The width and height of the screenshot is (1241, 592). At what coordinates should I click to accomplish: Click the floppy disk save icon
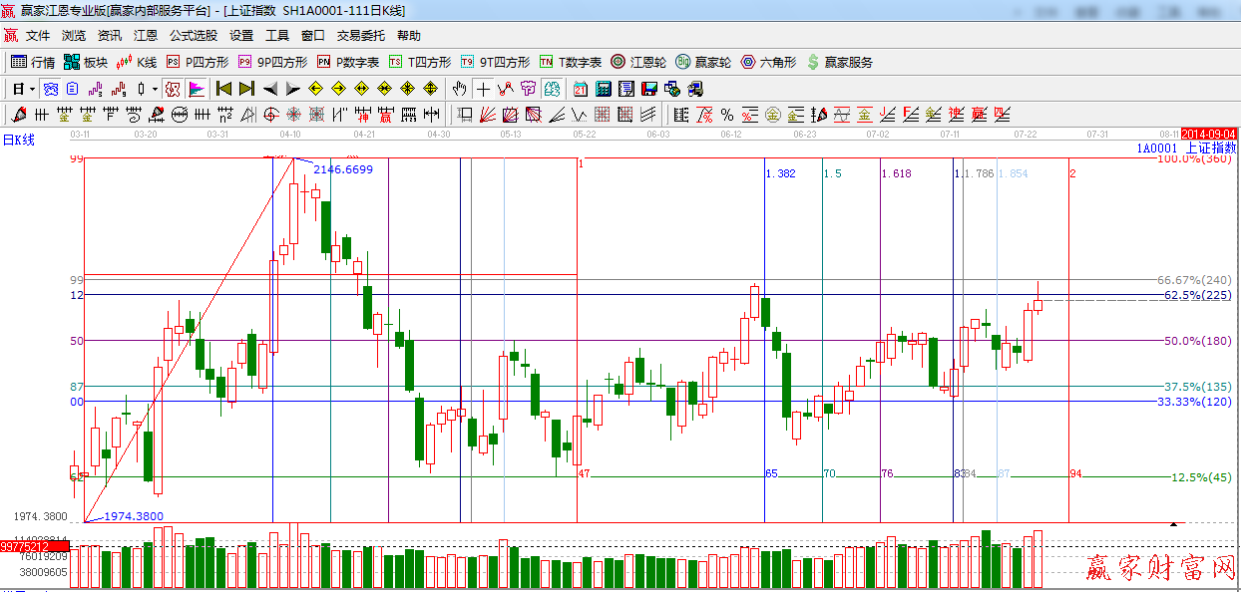649,89
